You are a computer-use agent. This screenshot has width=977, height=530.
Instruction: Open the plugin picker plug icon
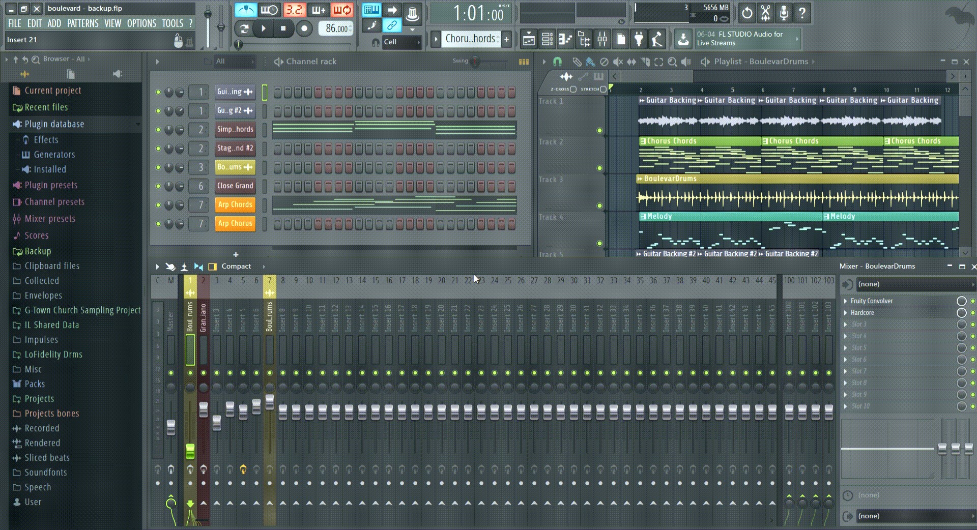click(639, 39)
